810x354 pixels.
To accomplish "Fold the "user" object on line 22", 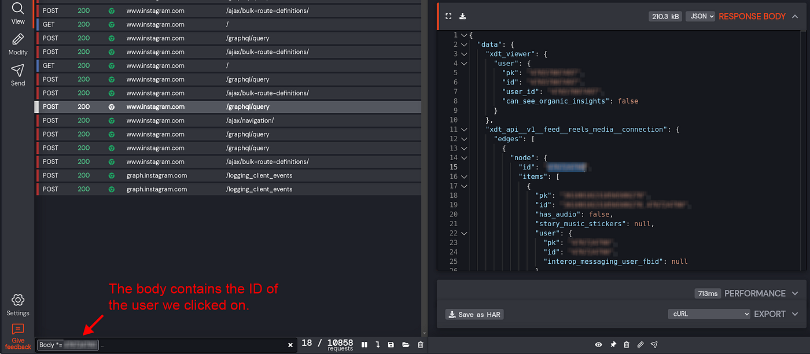I will [x=464, y=233].
